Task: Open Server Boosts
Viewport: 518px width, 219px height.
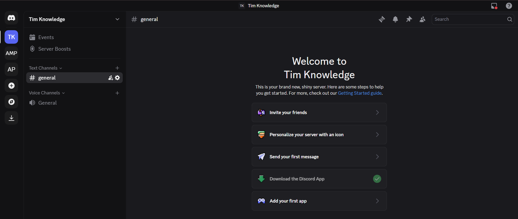Action: 74,49
